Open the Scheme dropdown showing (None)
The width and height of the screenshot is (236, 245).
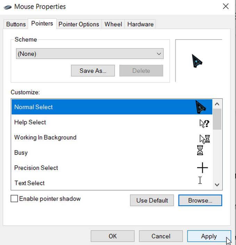[x=90, y=54]
